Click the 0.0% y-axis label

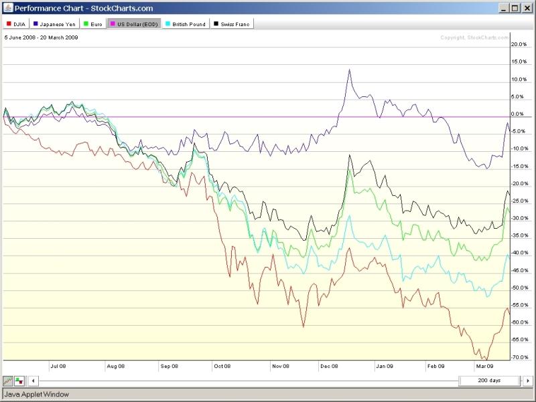pos(518,114)
